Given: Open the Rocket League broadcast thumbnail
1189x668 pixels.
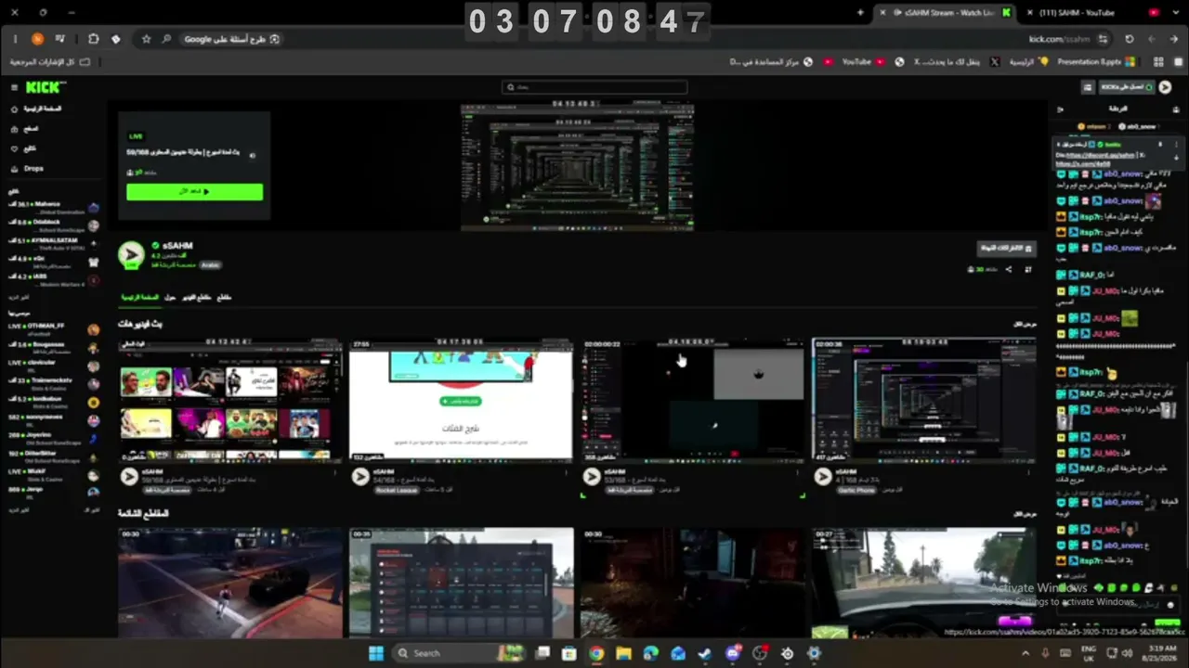Looking at the screenshot, I should pos(461,400).
